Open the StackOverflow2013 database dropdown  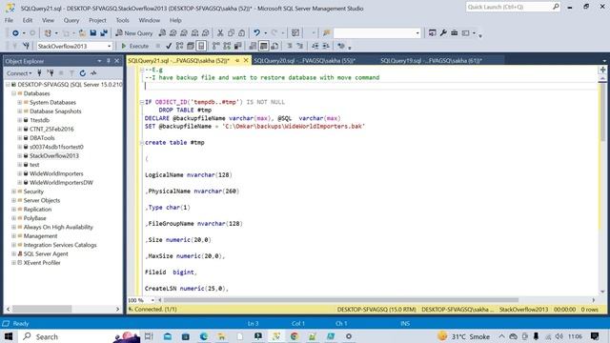(x=109, y=46)
